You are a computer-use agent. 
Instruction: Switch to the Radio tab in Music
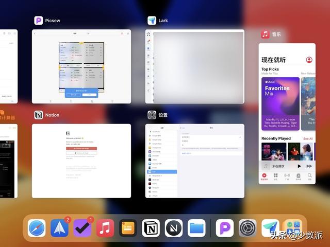287,177
